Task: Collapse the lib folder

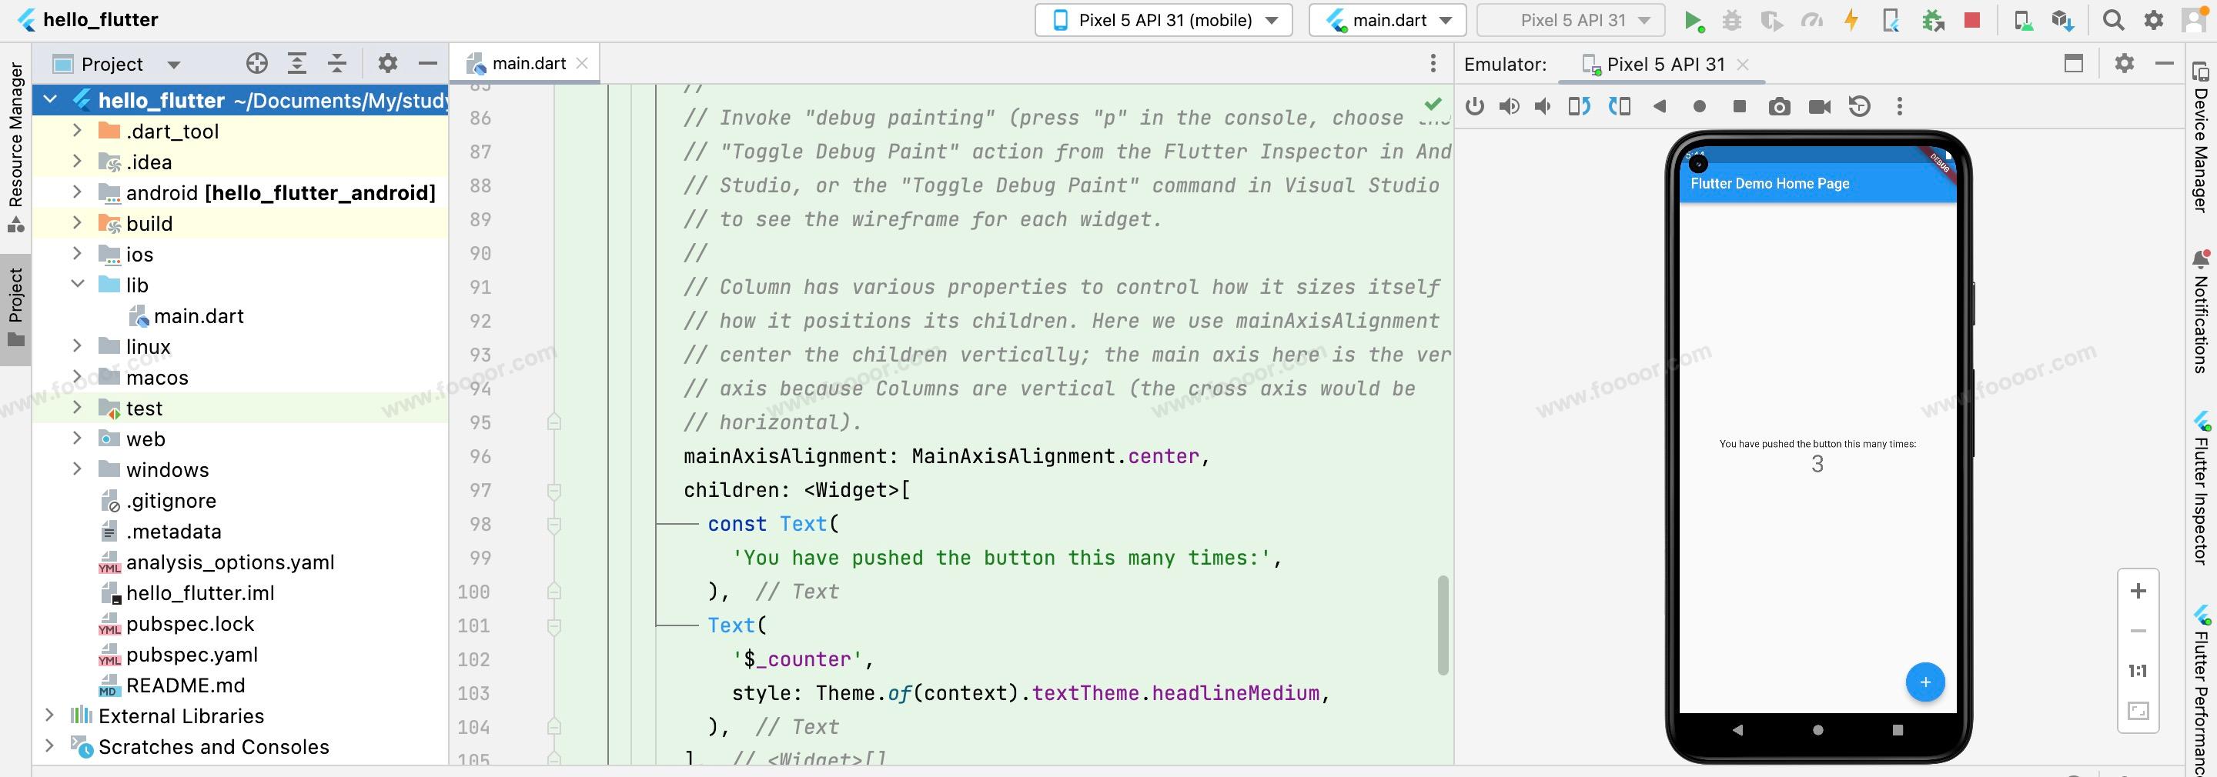Action: point(77,285)
